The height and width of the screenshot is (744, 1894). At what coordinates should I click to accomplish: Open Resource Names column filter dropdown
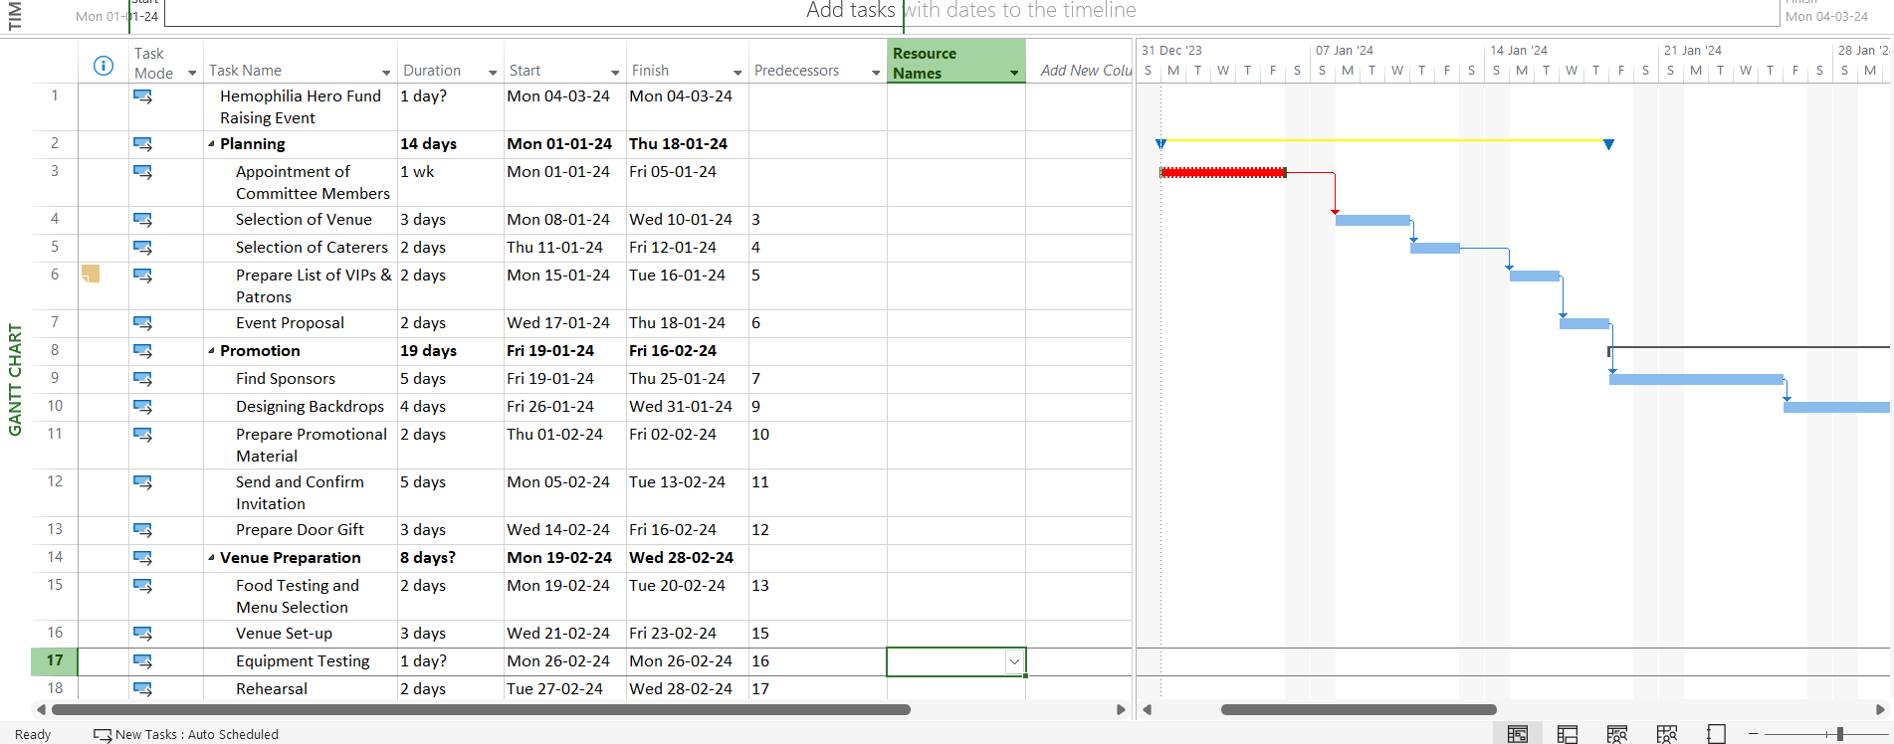[x=1014, y=73]
